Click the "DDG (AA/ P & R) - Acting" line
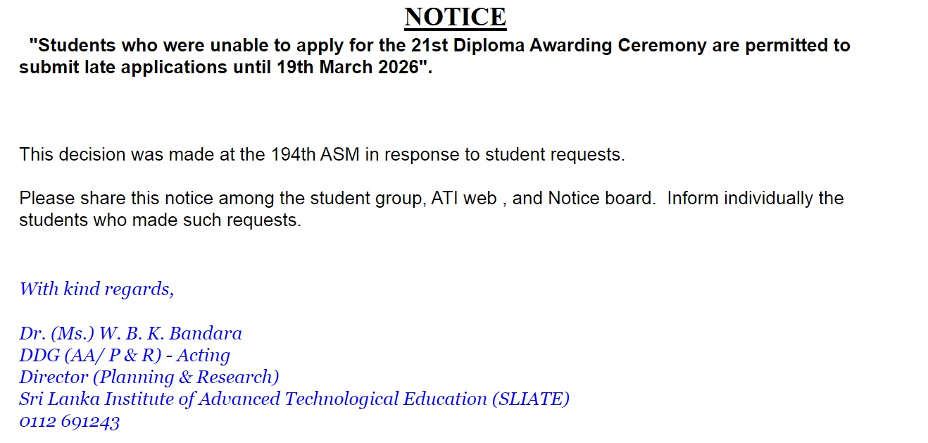The height and width of the screenshot is (443, 928). point(125,355)
